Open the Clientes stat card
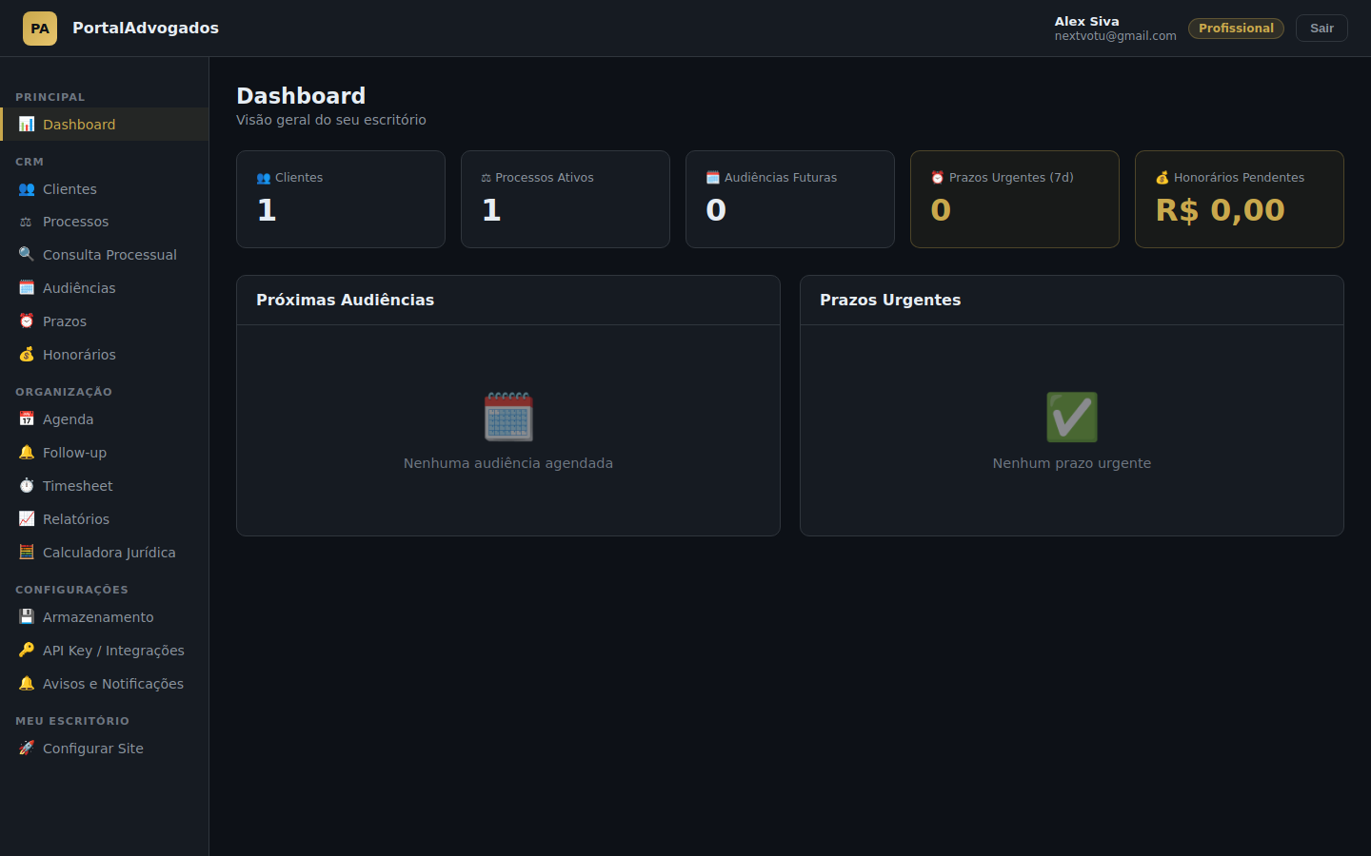Image resolution: width=1371 pixels, height=856 pixels. pyautogui.click(x=340, y=199)
